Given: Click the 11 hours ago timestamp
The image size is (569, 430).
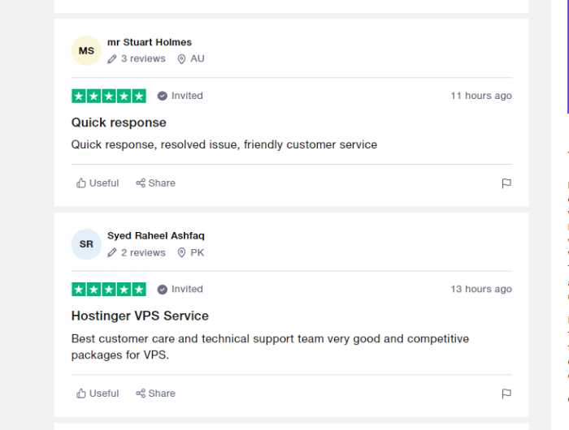Looking at the screenshot, I should (x=481, y=96).
